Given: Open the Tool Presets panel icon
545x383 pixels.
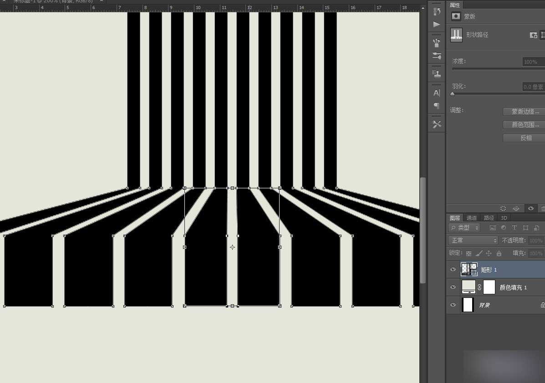Looking at the screenshot, I should [437, 124].
